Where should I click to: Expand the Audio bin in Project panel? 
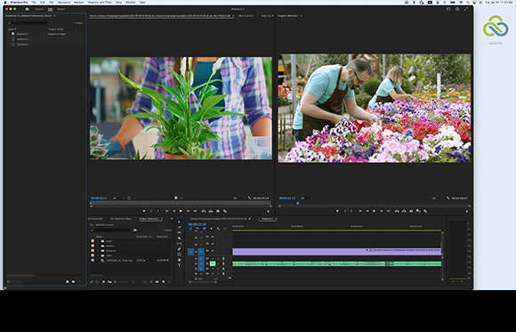pyautogui.click(x=98, y=241)
